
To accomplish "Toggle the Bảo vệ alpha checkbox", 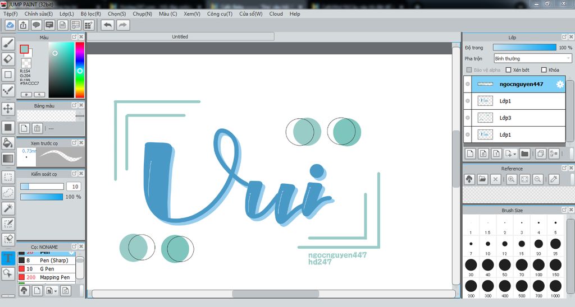I will 469,70.
